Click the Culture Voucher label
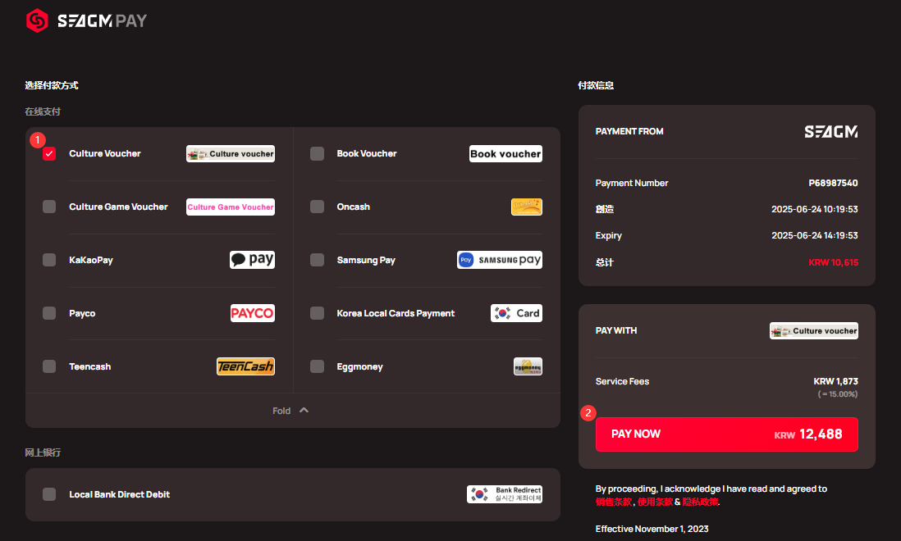Viewport: 901px width, 541px height. point(104,154)
